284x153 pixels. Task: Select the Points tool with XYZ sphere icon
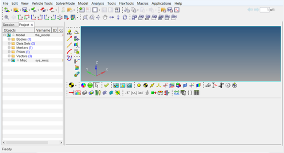69,32
